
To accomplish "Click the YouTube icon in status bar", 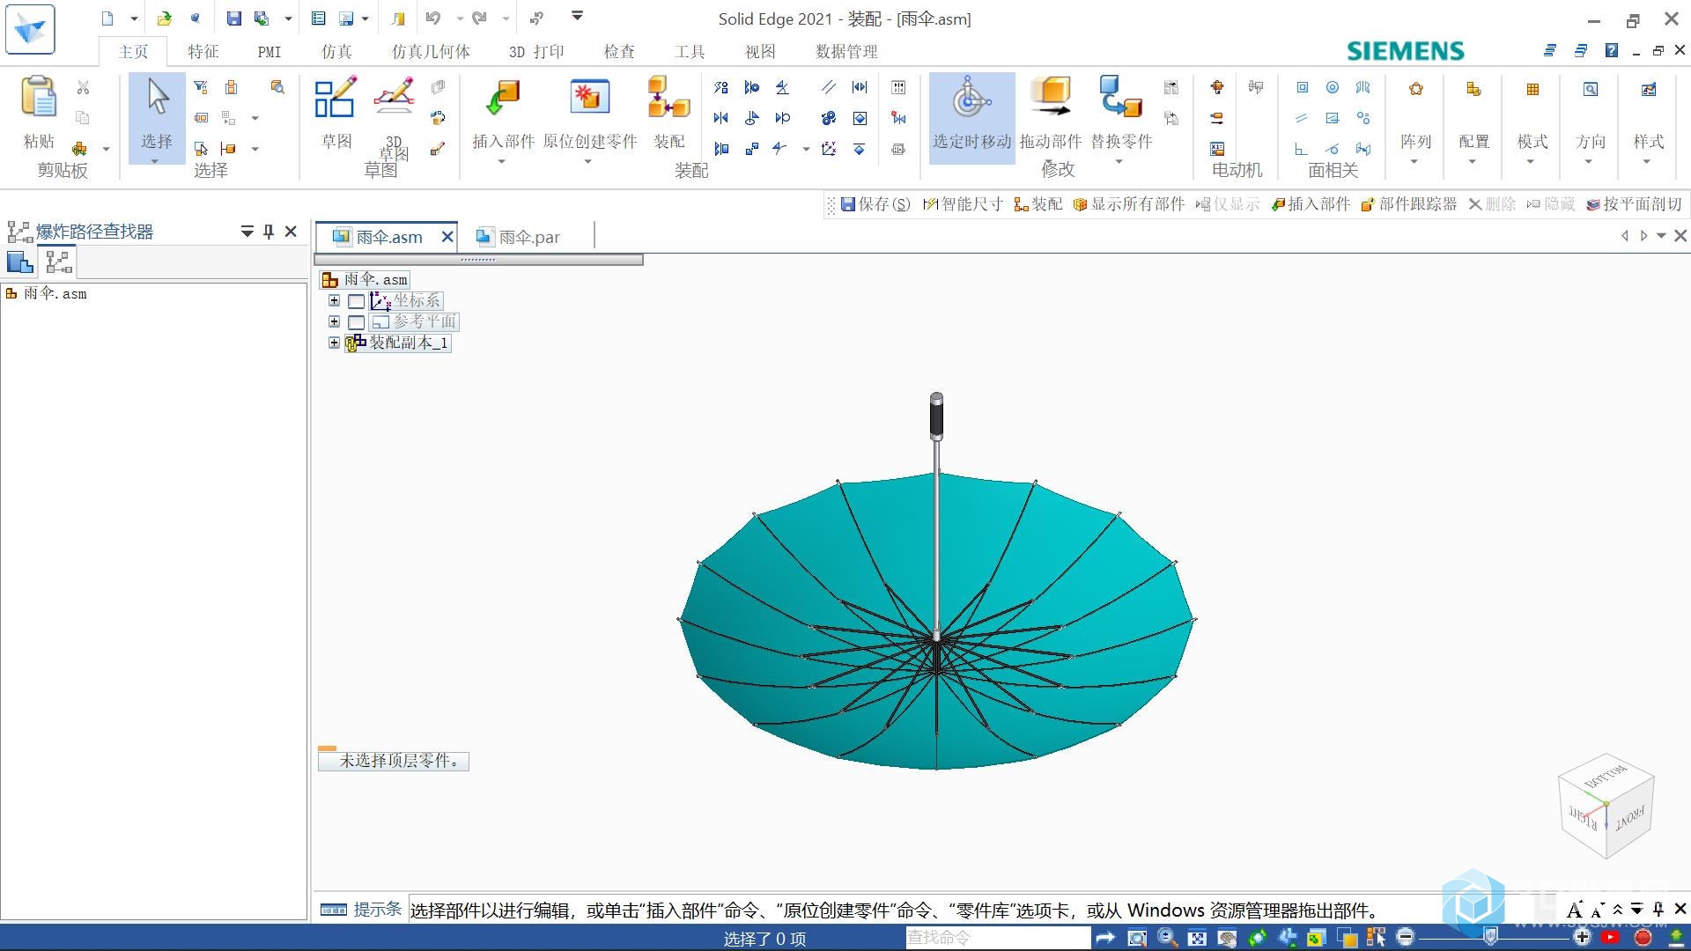I will pos(1611,938).
